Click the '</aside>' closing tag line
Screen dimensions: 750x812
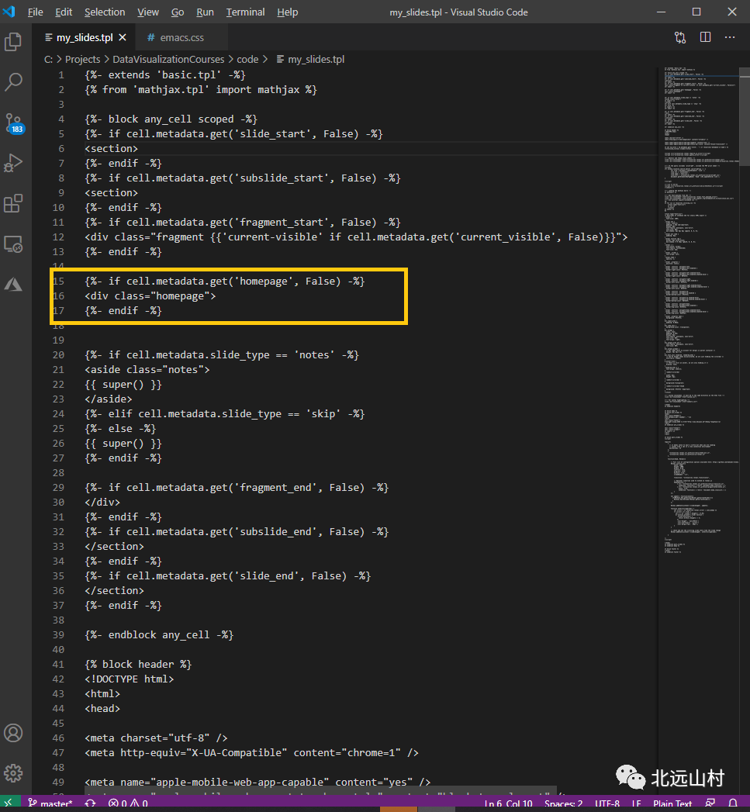(x=109, y=399)
